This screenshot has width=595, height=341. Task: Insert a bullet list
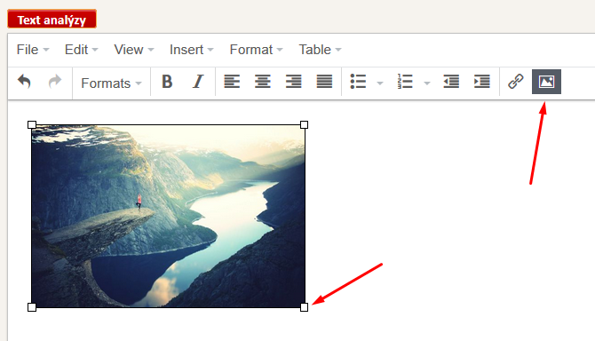tap(358, 82)
